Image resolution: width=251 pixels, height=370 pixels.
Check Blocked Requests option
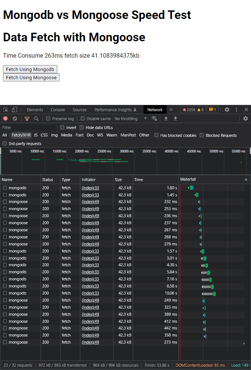[x=202, y=135]
